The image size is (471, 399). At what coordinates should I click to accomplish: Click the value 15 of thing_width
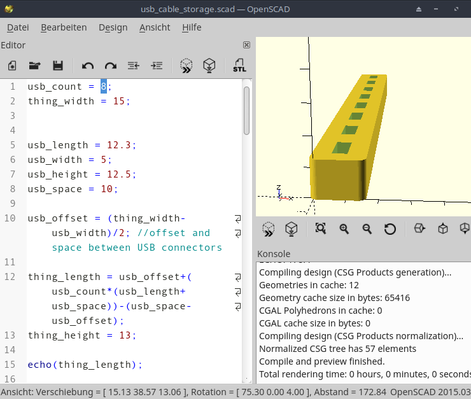(x=118, y=101)
